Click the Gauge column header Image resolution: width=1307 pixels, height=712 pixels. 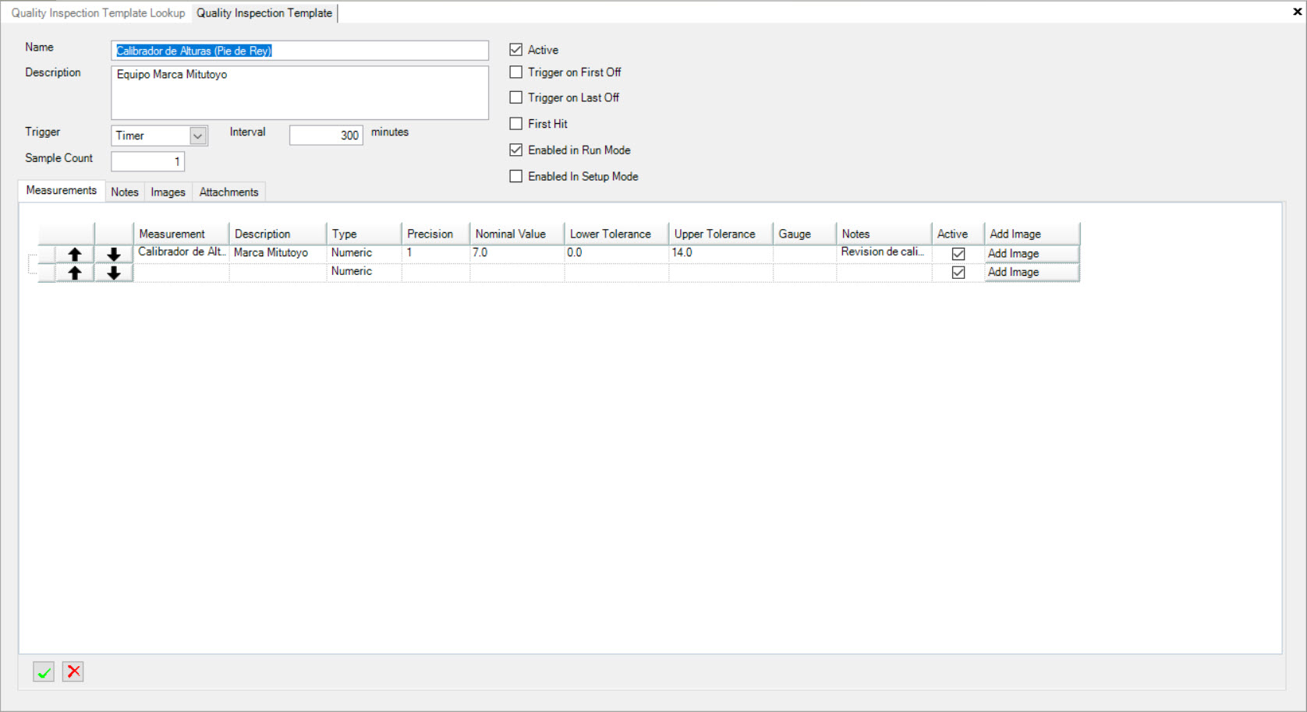click(805, 234)
